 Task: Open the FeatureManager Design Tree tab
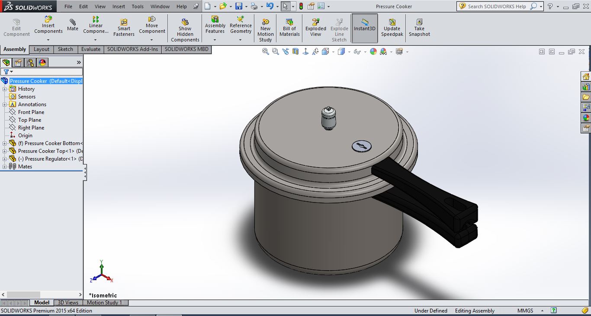(x=6, y=62)
